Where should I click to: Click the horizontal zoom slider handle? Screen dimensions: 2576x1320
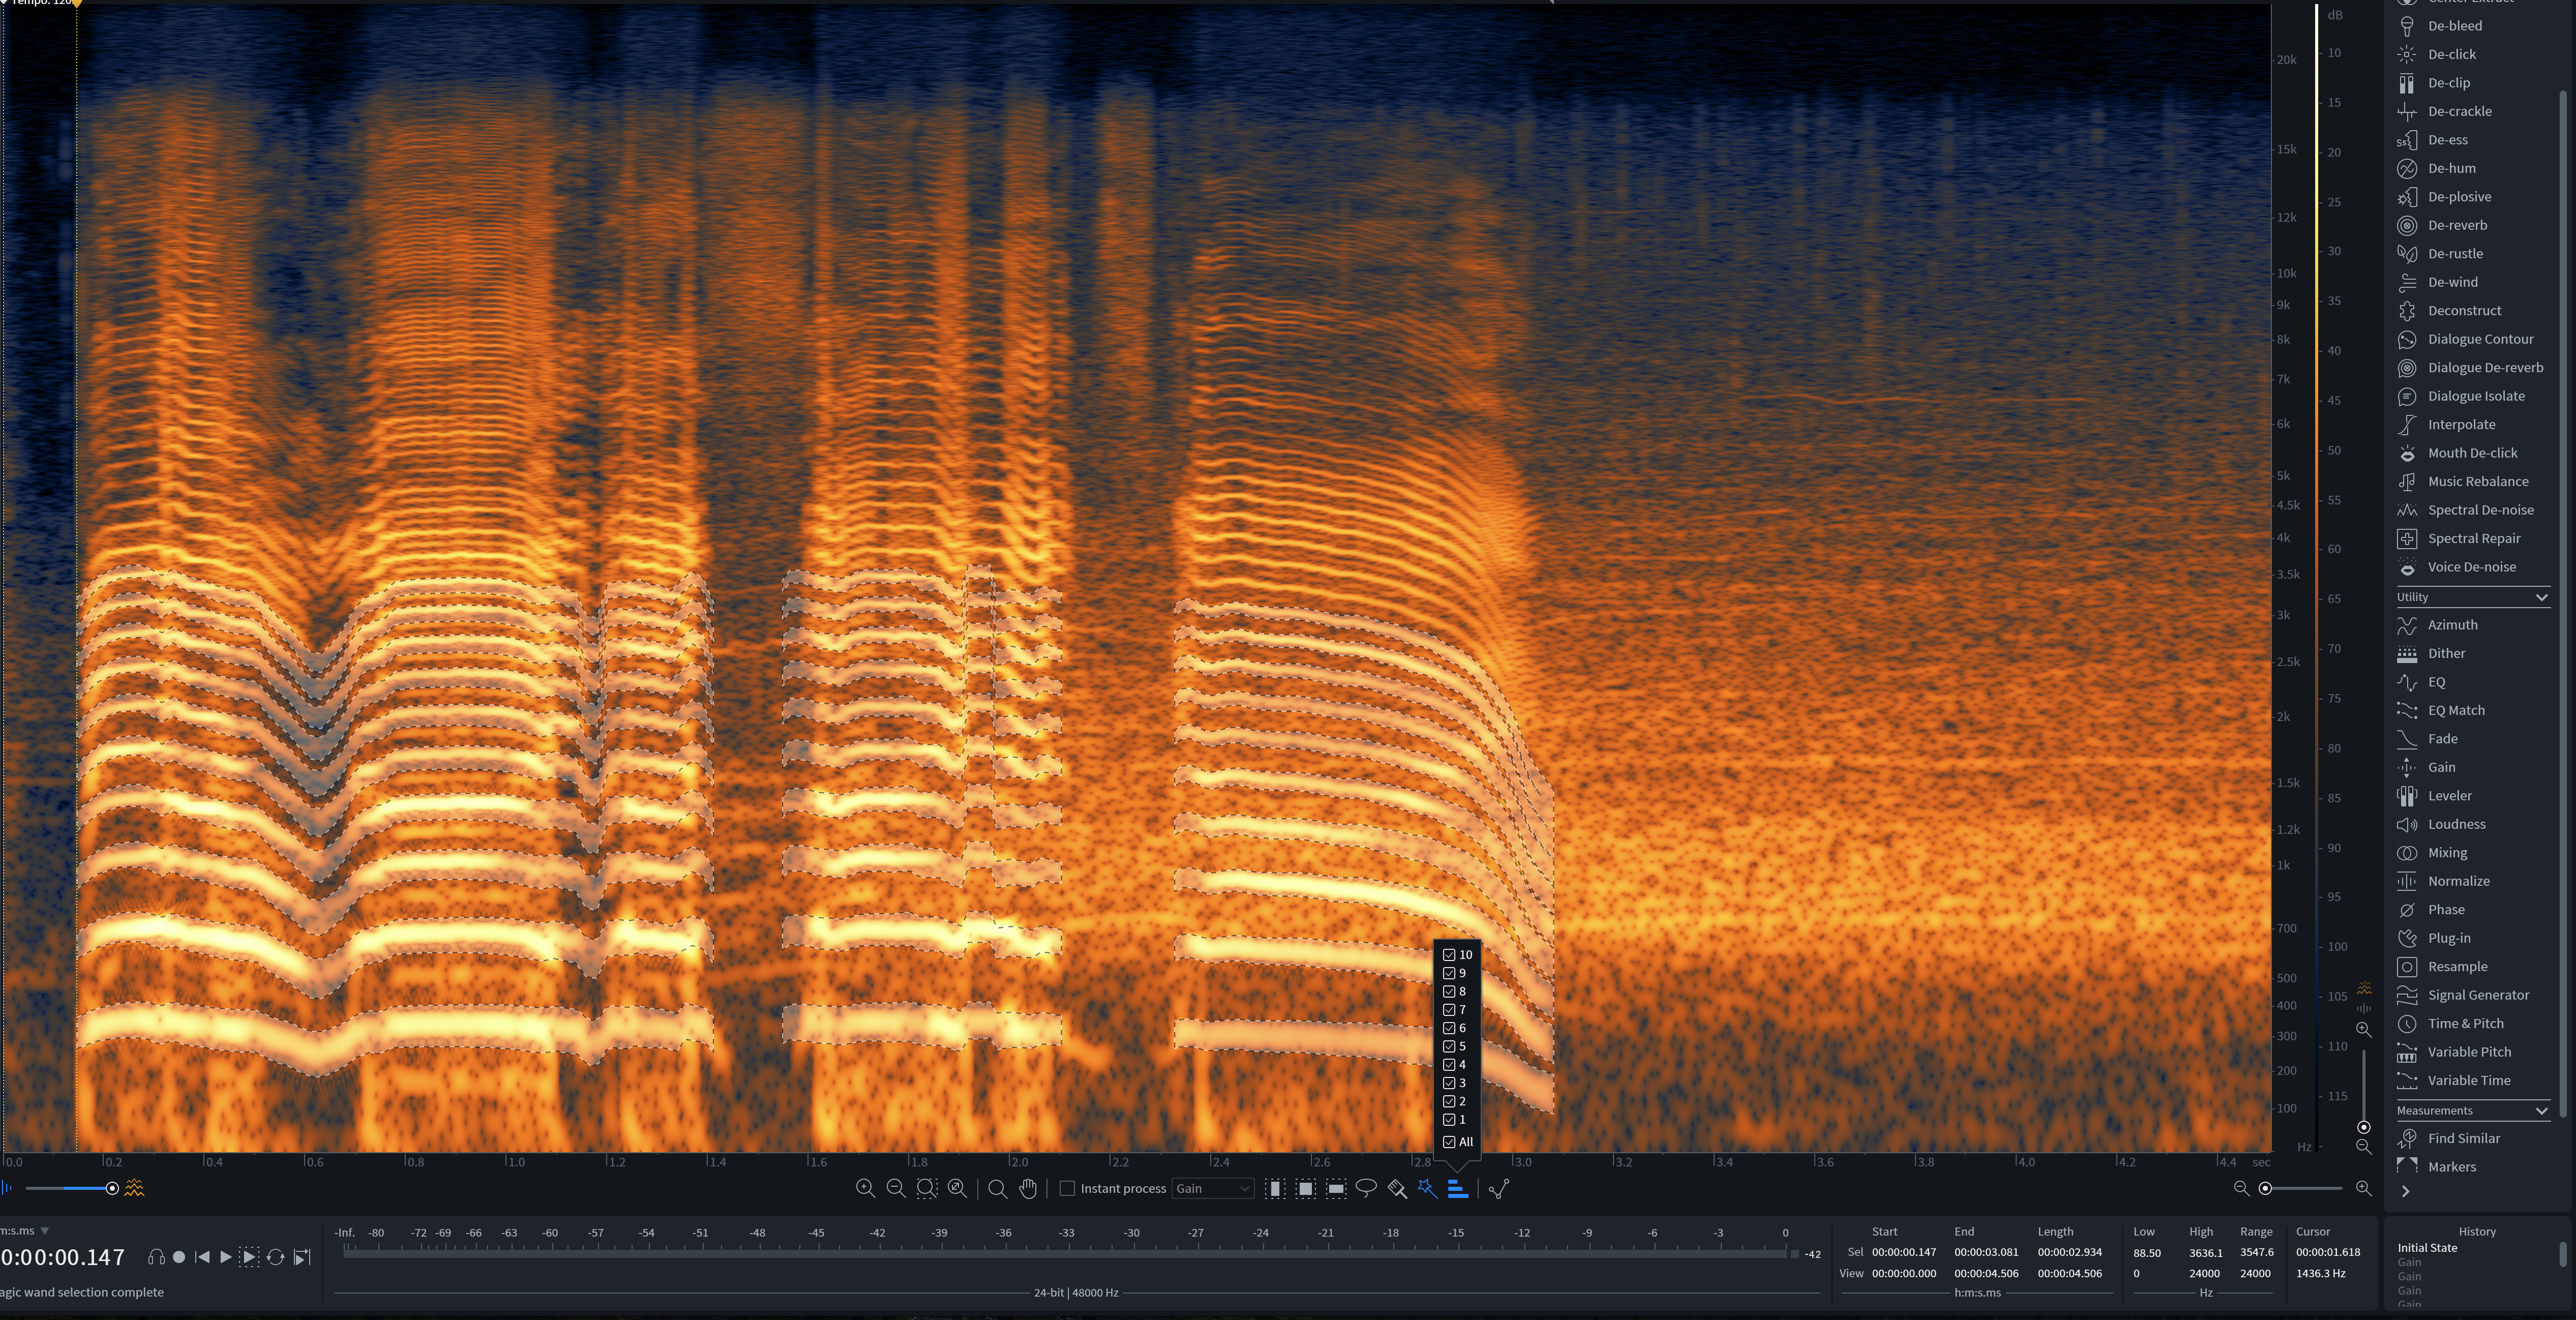click(x=2265, y=1188)
